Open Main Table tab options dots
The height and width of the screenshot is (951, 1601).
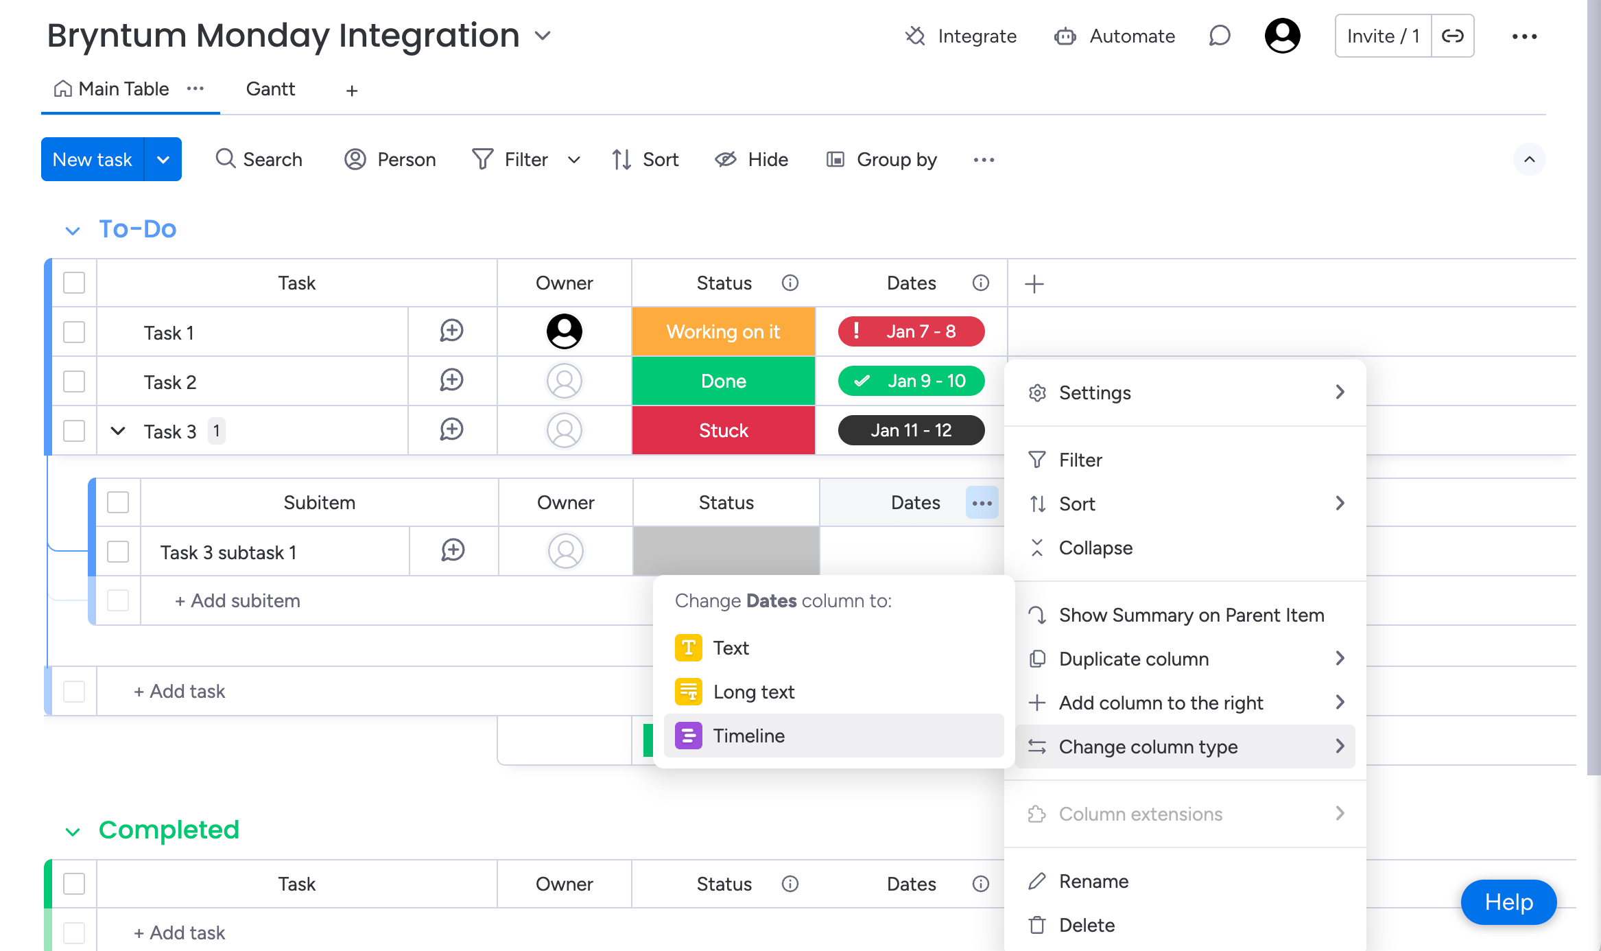[x=195, y=89]
